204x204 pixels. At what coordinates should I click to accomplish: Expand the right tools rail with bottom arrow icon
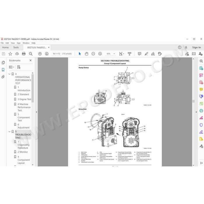point(202,163)
